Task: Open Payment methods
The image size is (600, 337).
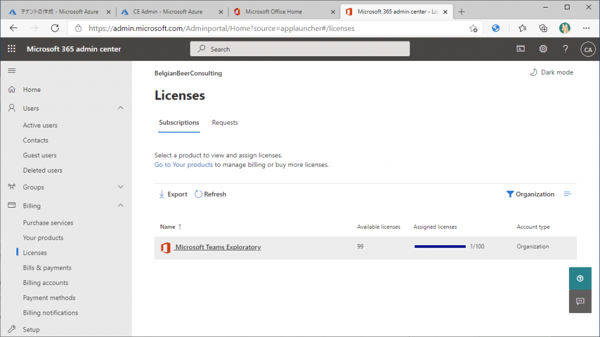Action: tap(49, 298)
